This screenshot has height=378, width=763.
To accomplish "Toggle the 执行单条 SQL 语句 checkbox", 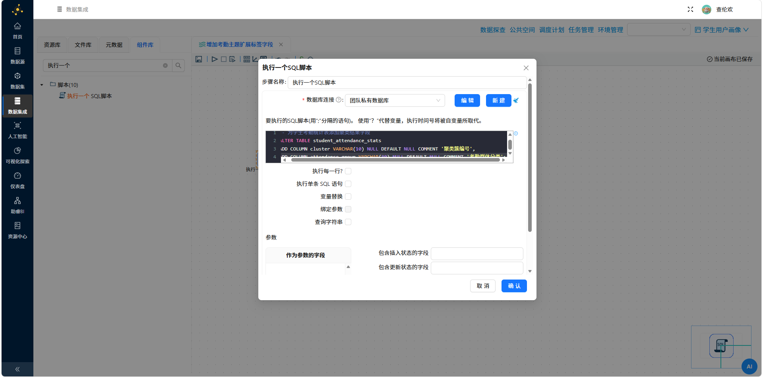I will (x=348, y=184).
